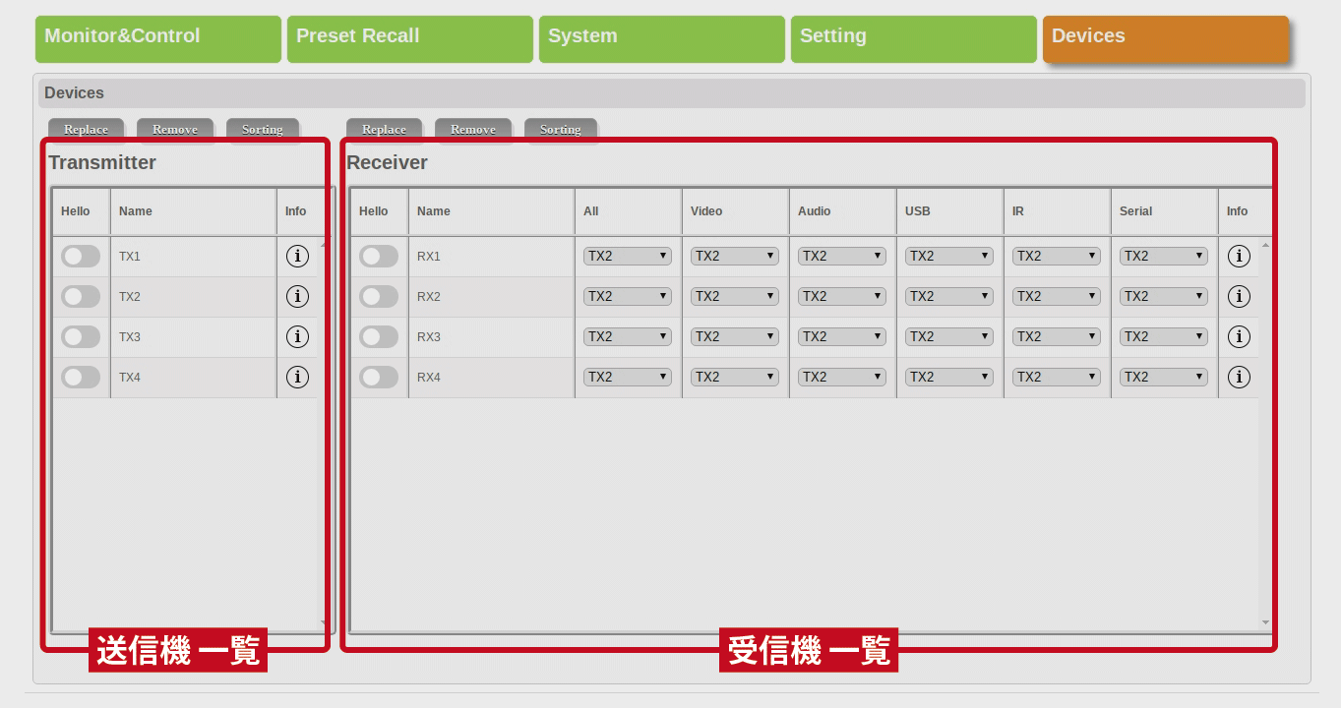Click the Receiver Serial column header
1341x708 pixels.
pos(1164,211)
